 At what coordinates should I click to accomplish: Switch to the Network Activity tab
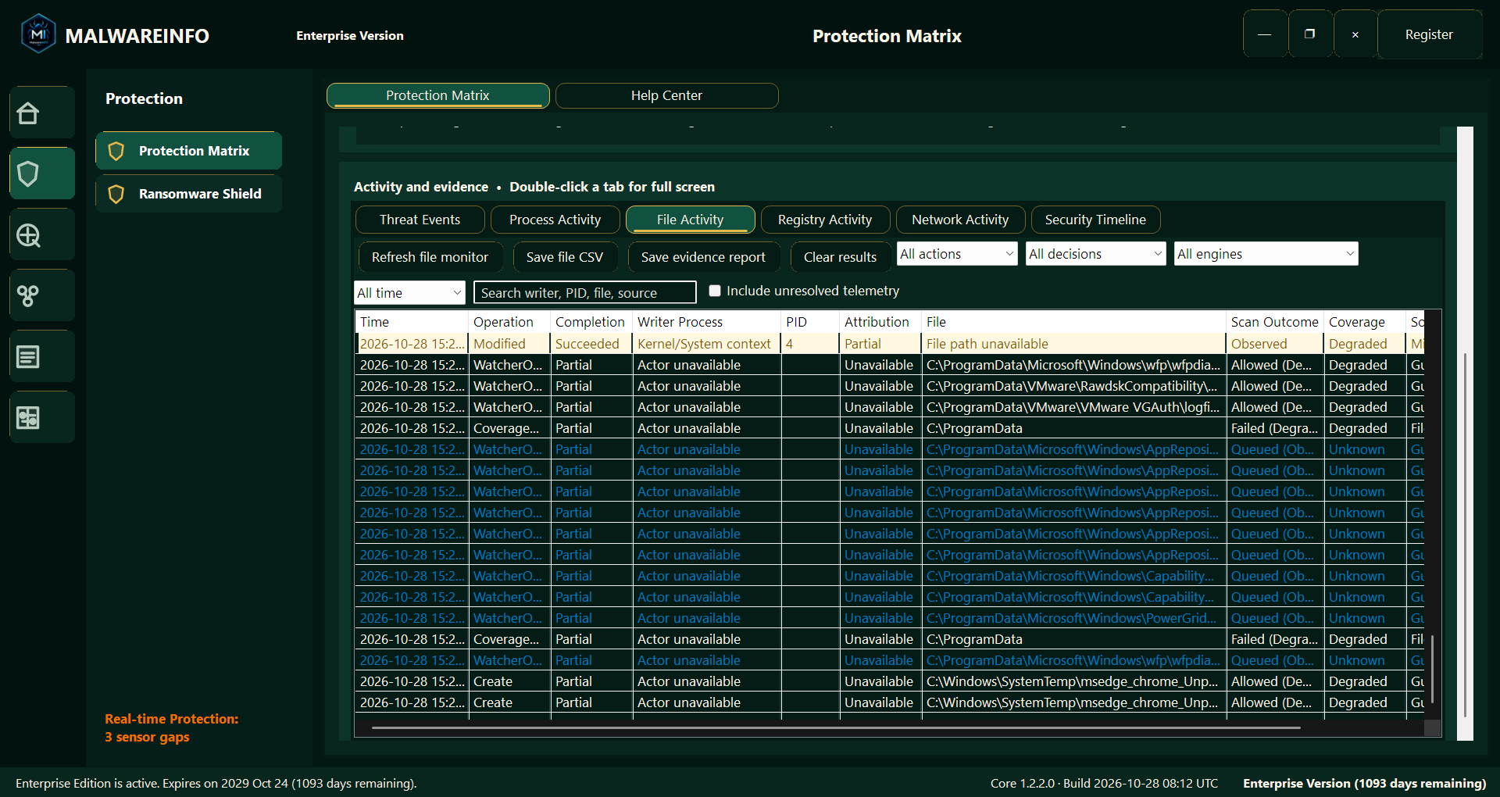coord(960,220)
